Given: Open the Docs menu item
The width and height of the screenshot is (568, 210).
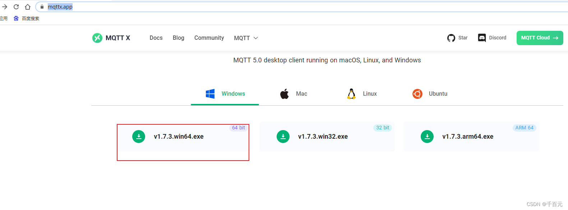Looking at the screenshot, I should (x=156, y=38).
